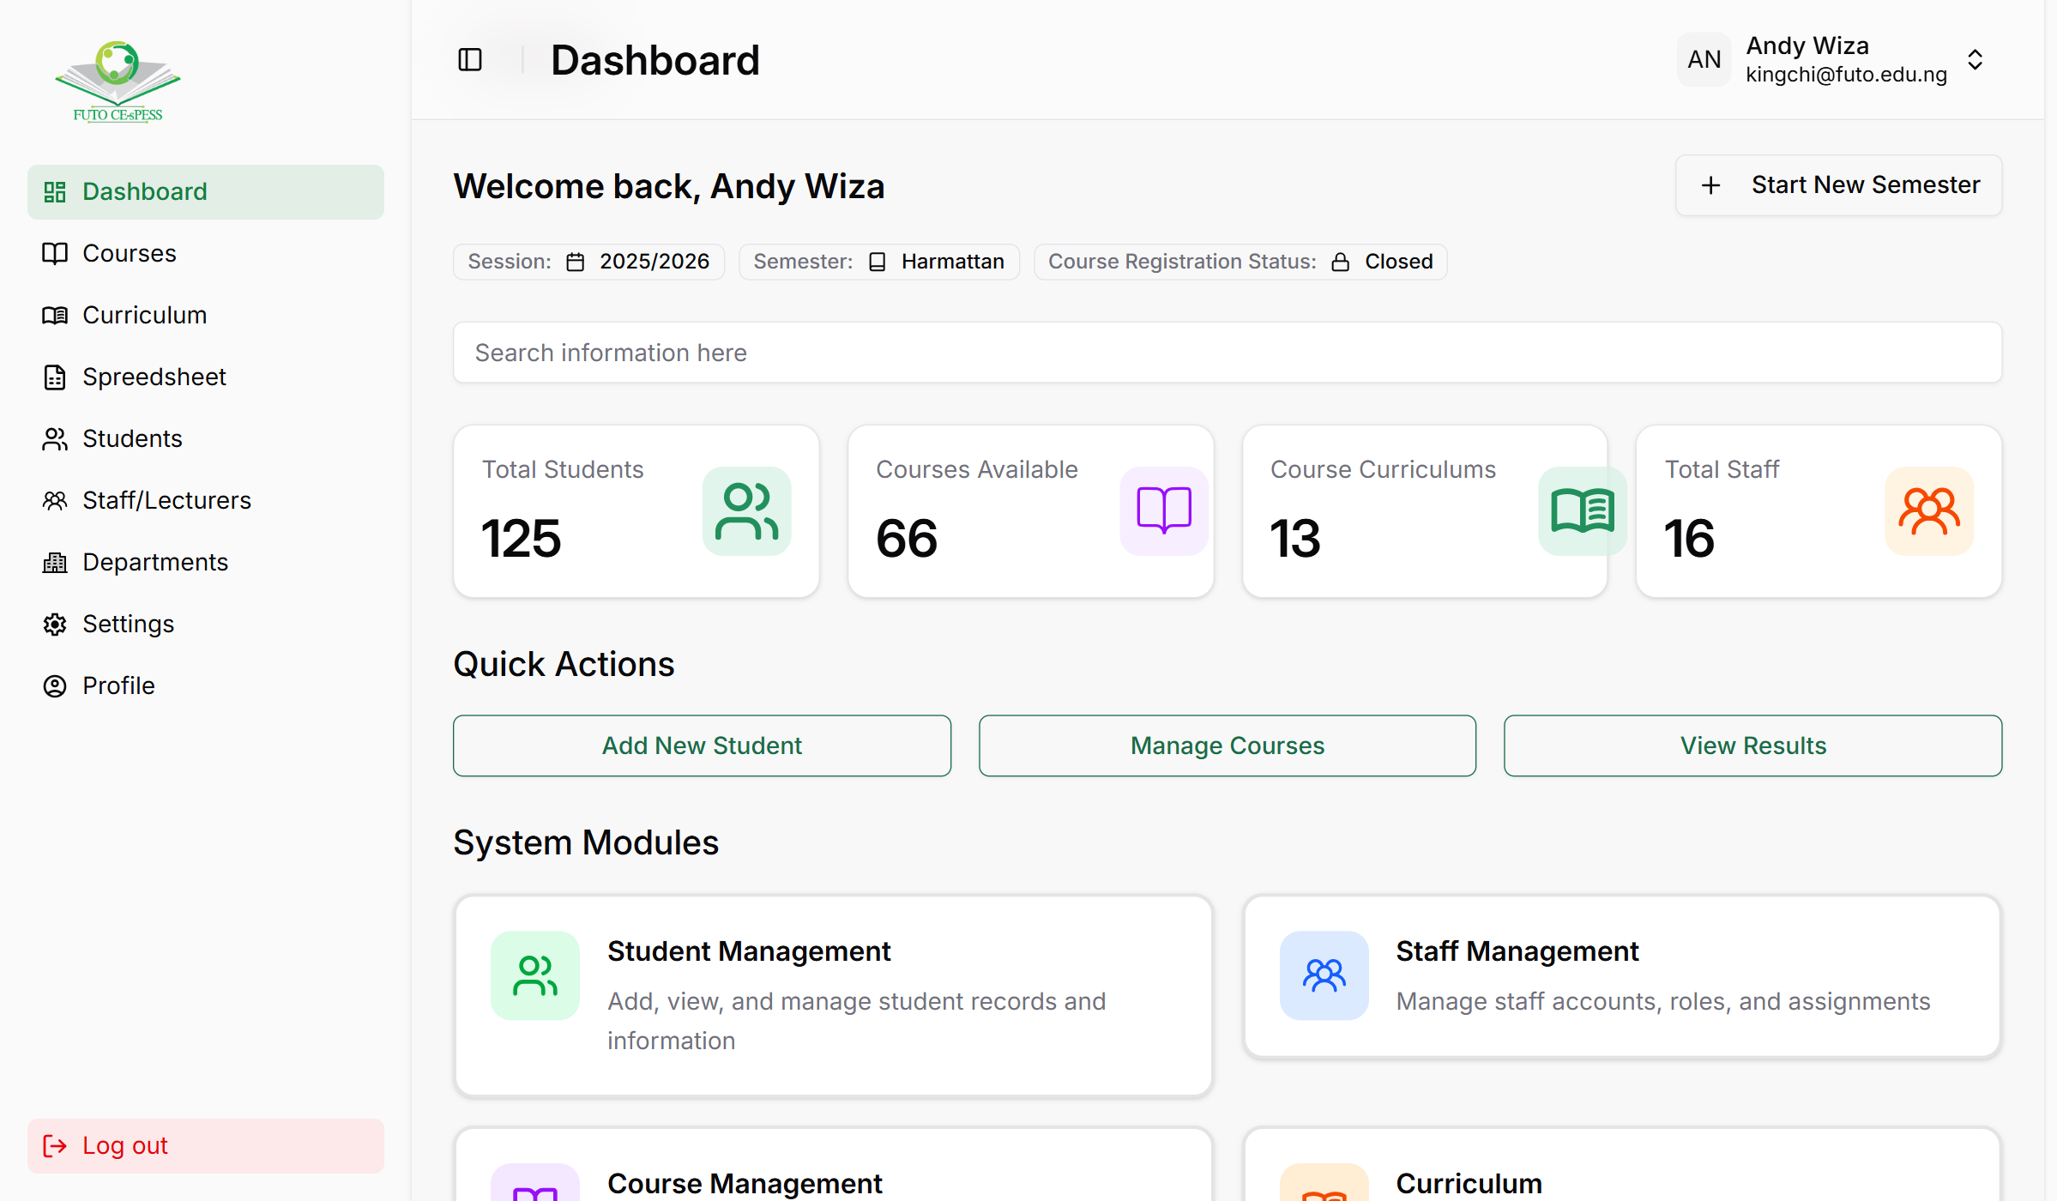Toggle the sidebar with the panel icon
The height and width of the screenshot is (1201, 2057).
click(469, 59)
